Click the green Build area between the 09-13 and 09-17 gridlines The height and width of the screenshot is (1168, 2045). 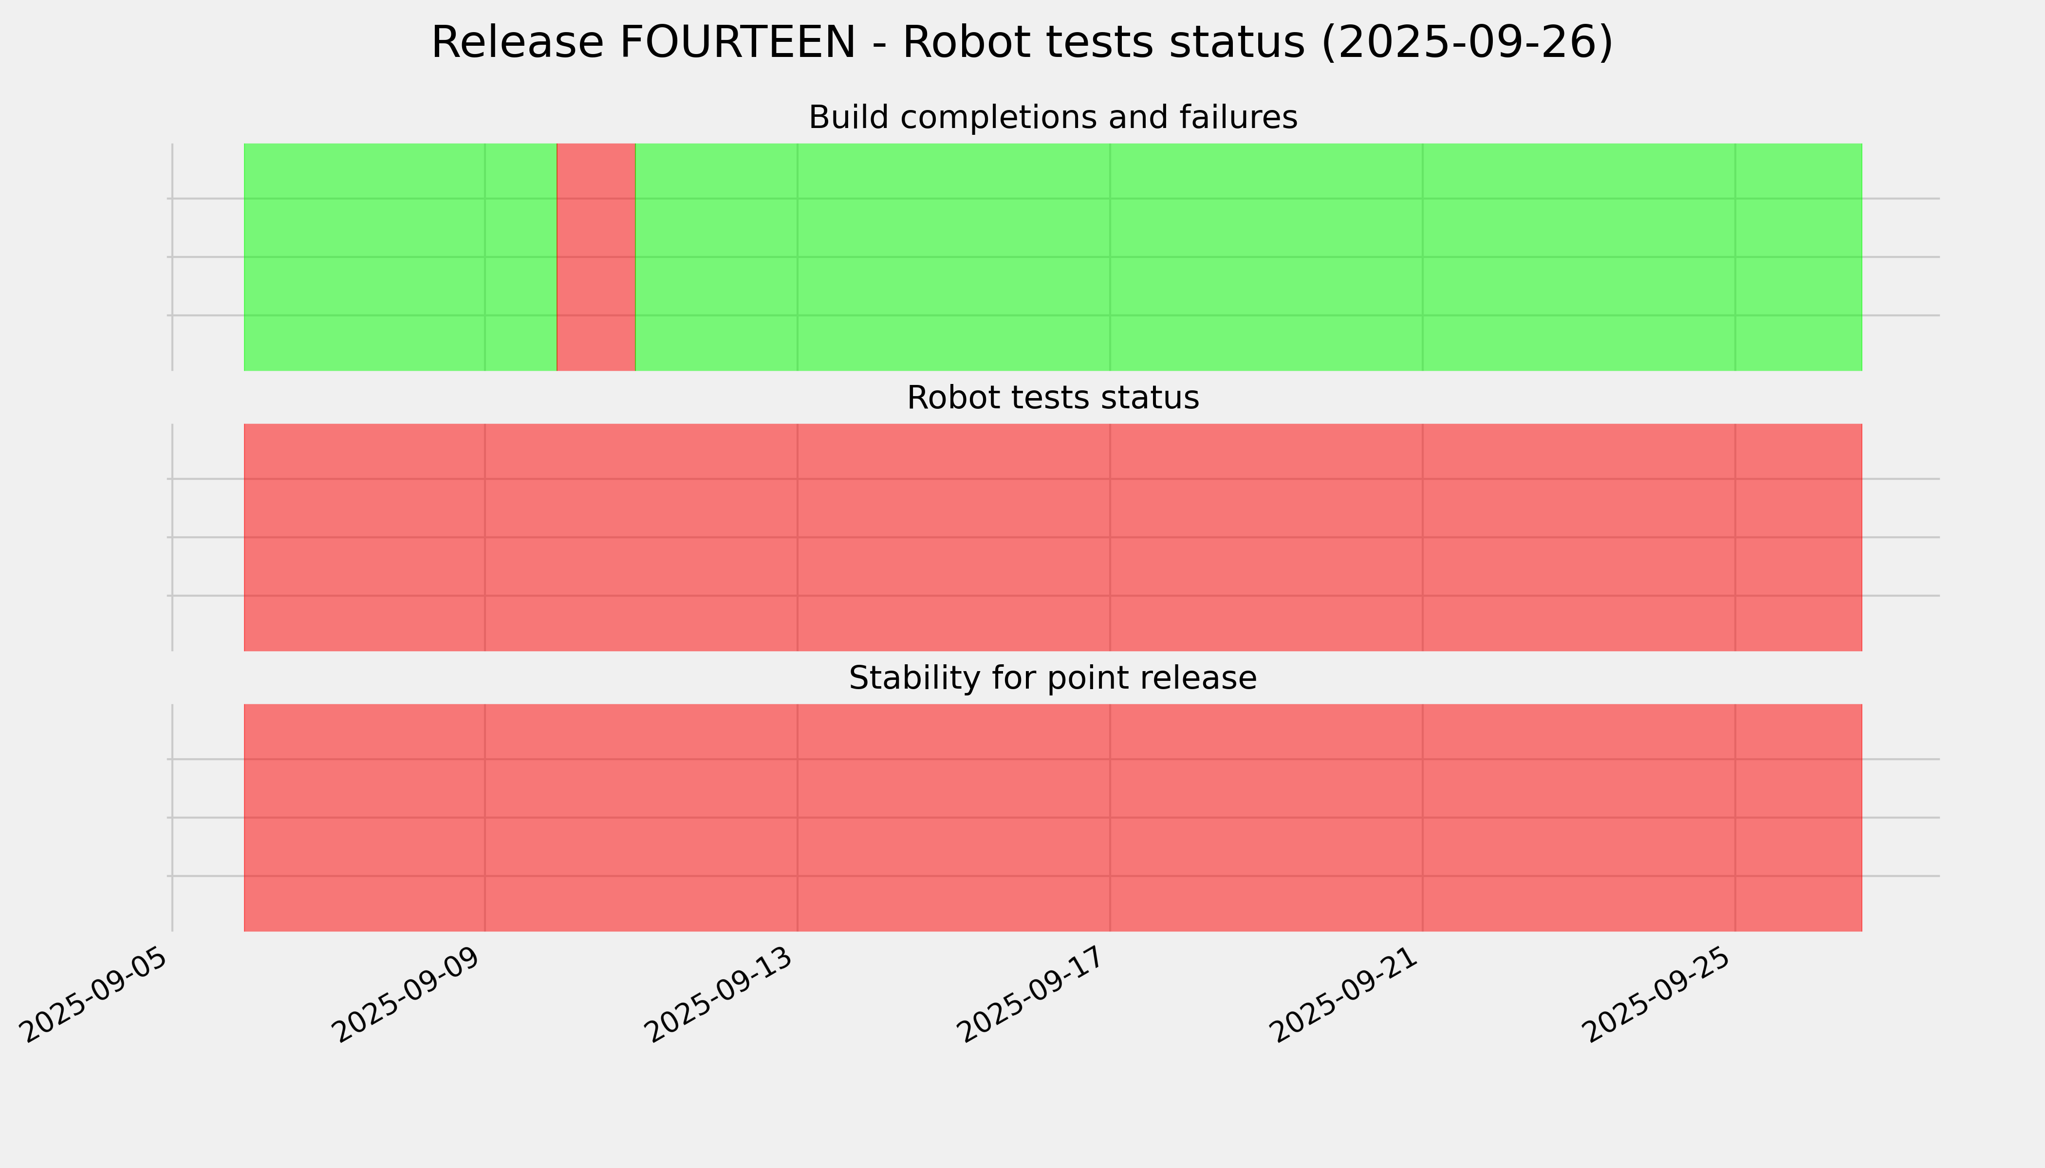click(x=953, y=256)
